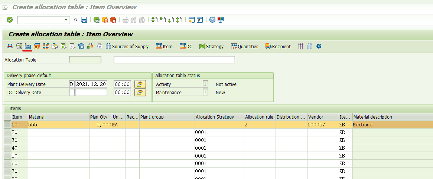Click the magnifier details icon

(19, 46)
